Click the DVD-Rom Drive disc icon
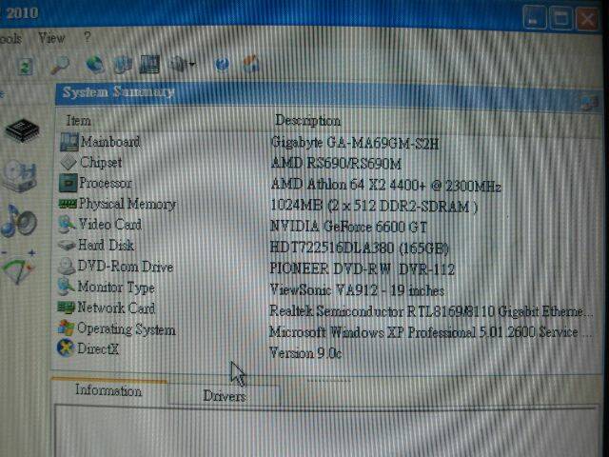The width and height of the screenshot is (609, 457). point(67,267)
